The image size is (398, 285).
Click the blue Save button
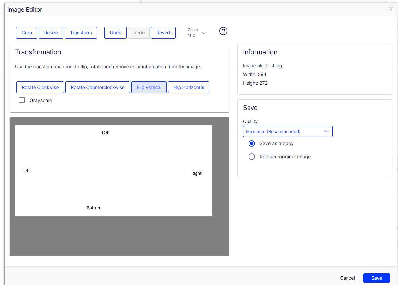coord(376,278)
